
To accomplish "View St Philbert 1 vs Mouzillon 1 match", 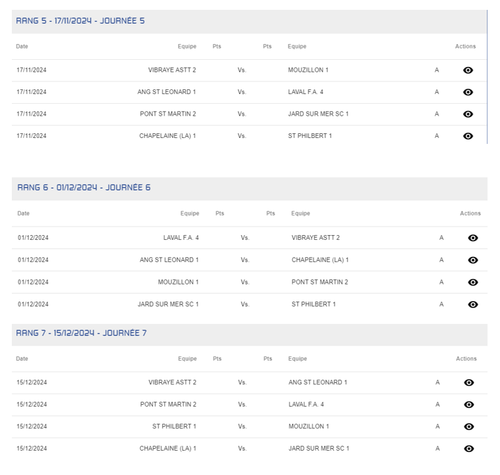I will 468,427.
